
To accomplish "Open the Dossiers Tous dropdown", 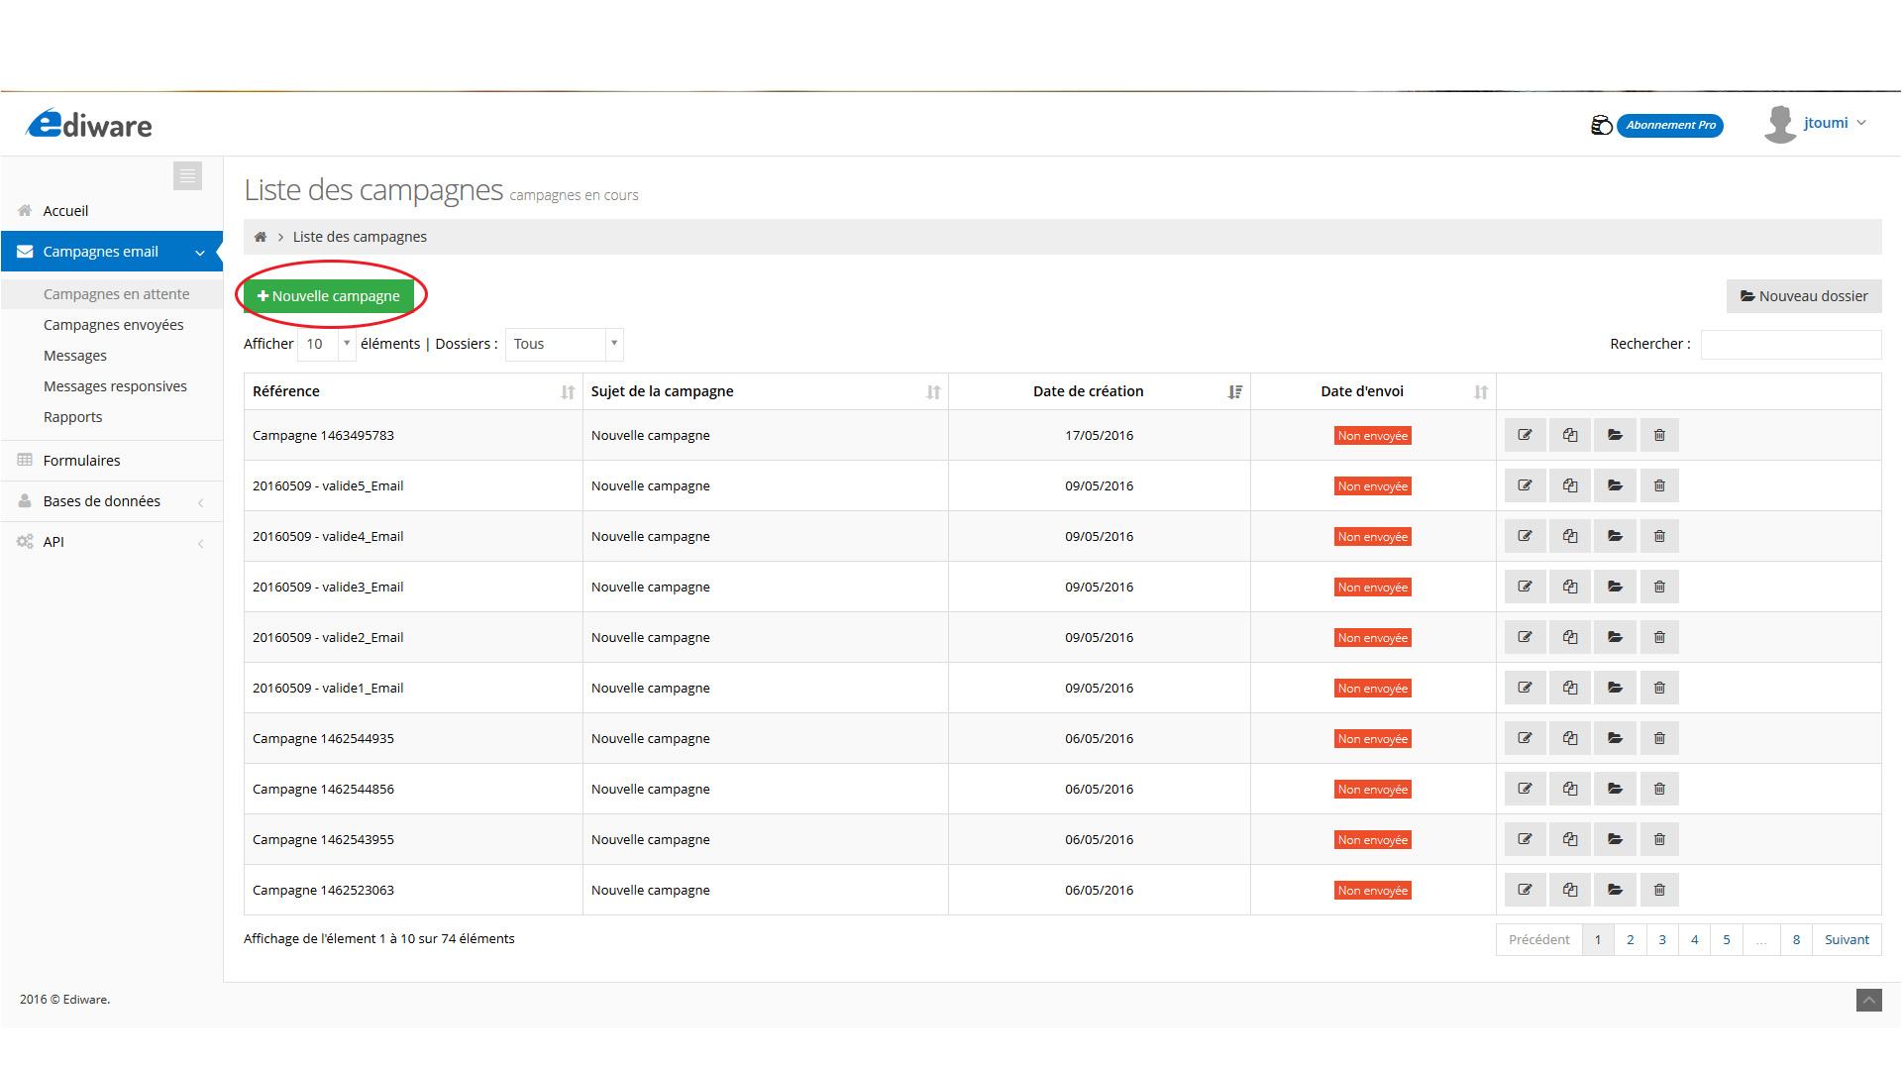I will (564, 344).
